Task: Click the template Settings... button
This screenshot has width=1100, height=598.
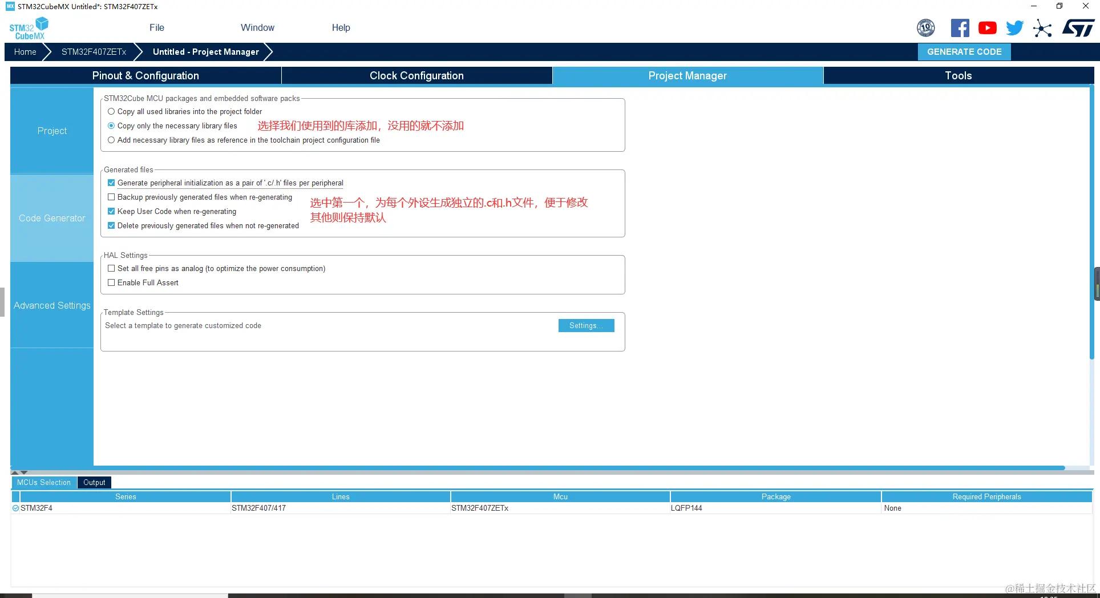Action: [586, 325]
